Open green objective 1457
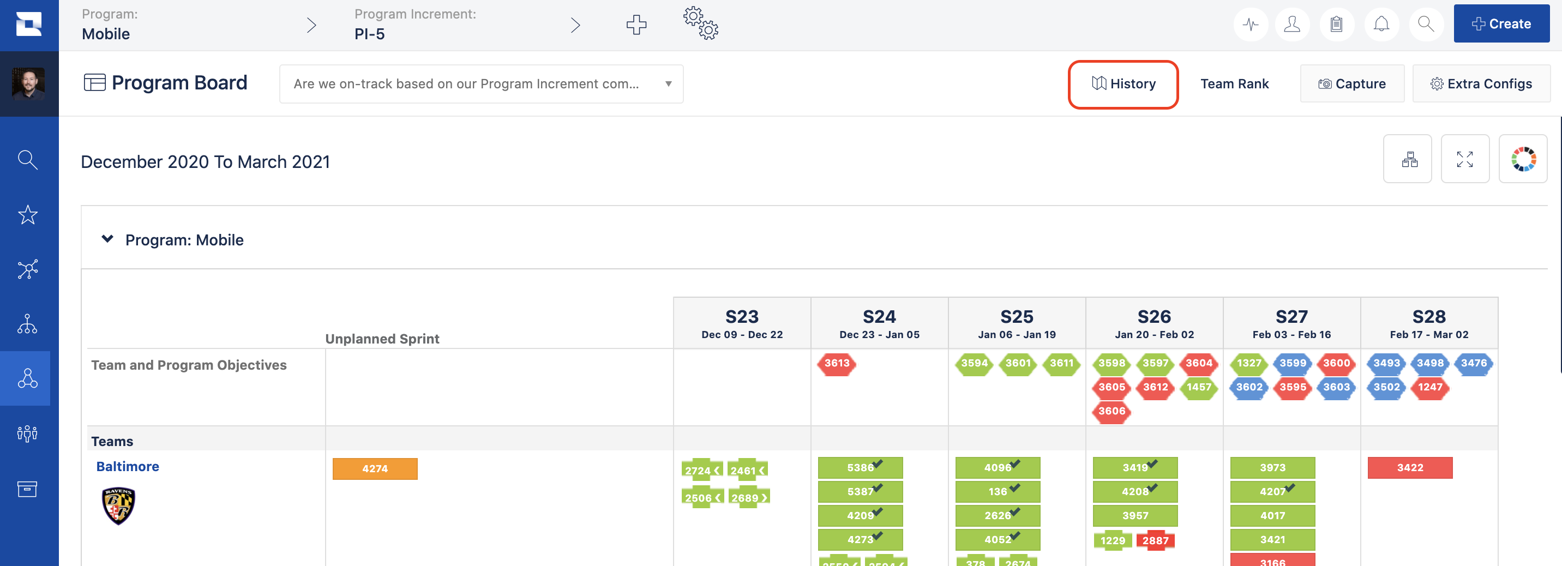The width and height of the screenshot is (1562, 566). click(1199, 387)
